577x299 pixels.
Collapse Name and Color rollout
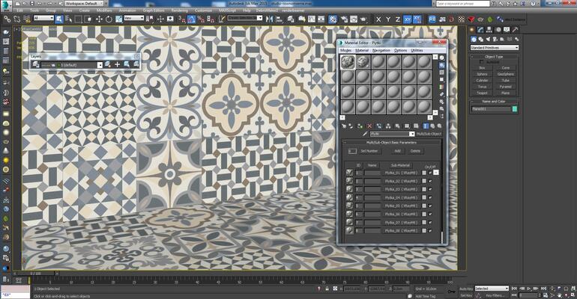[x=494, y=101]
